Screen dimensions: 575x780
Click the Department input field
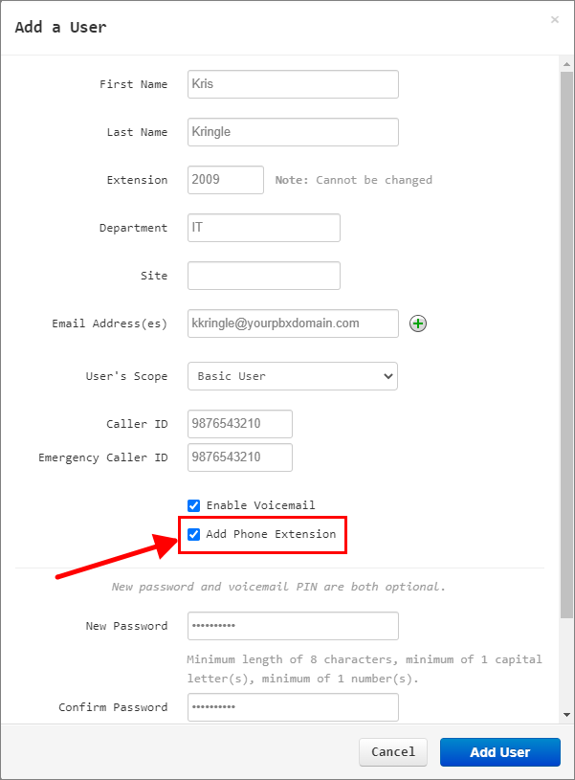pyautogui.click(x=264, y=228)
